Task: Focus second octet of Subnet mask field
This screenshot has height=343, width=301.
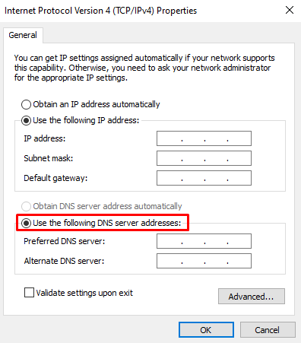Action: [193, 158]
